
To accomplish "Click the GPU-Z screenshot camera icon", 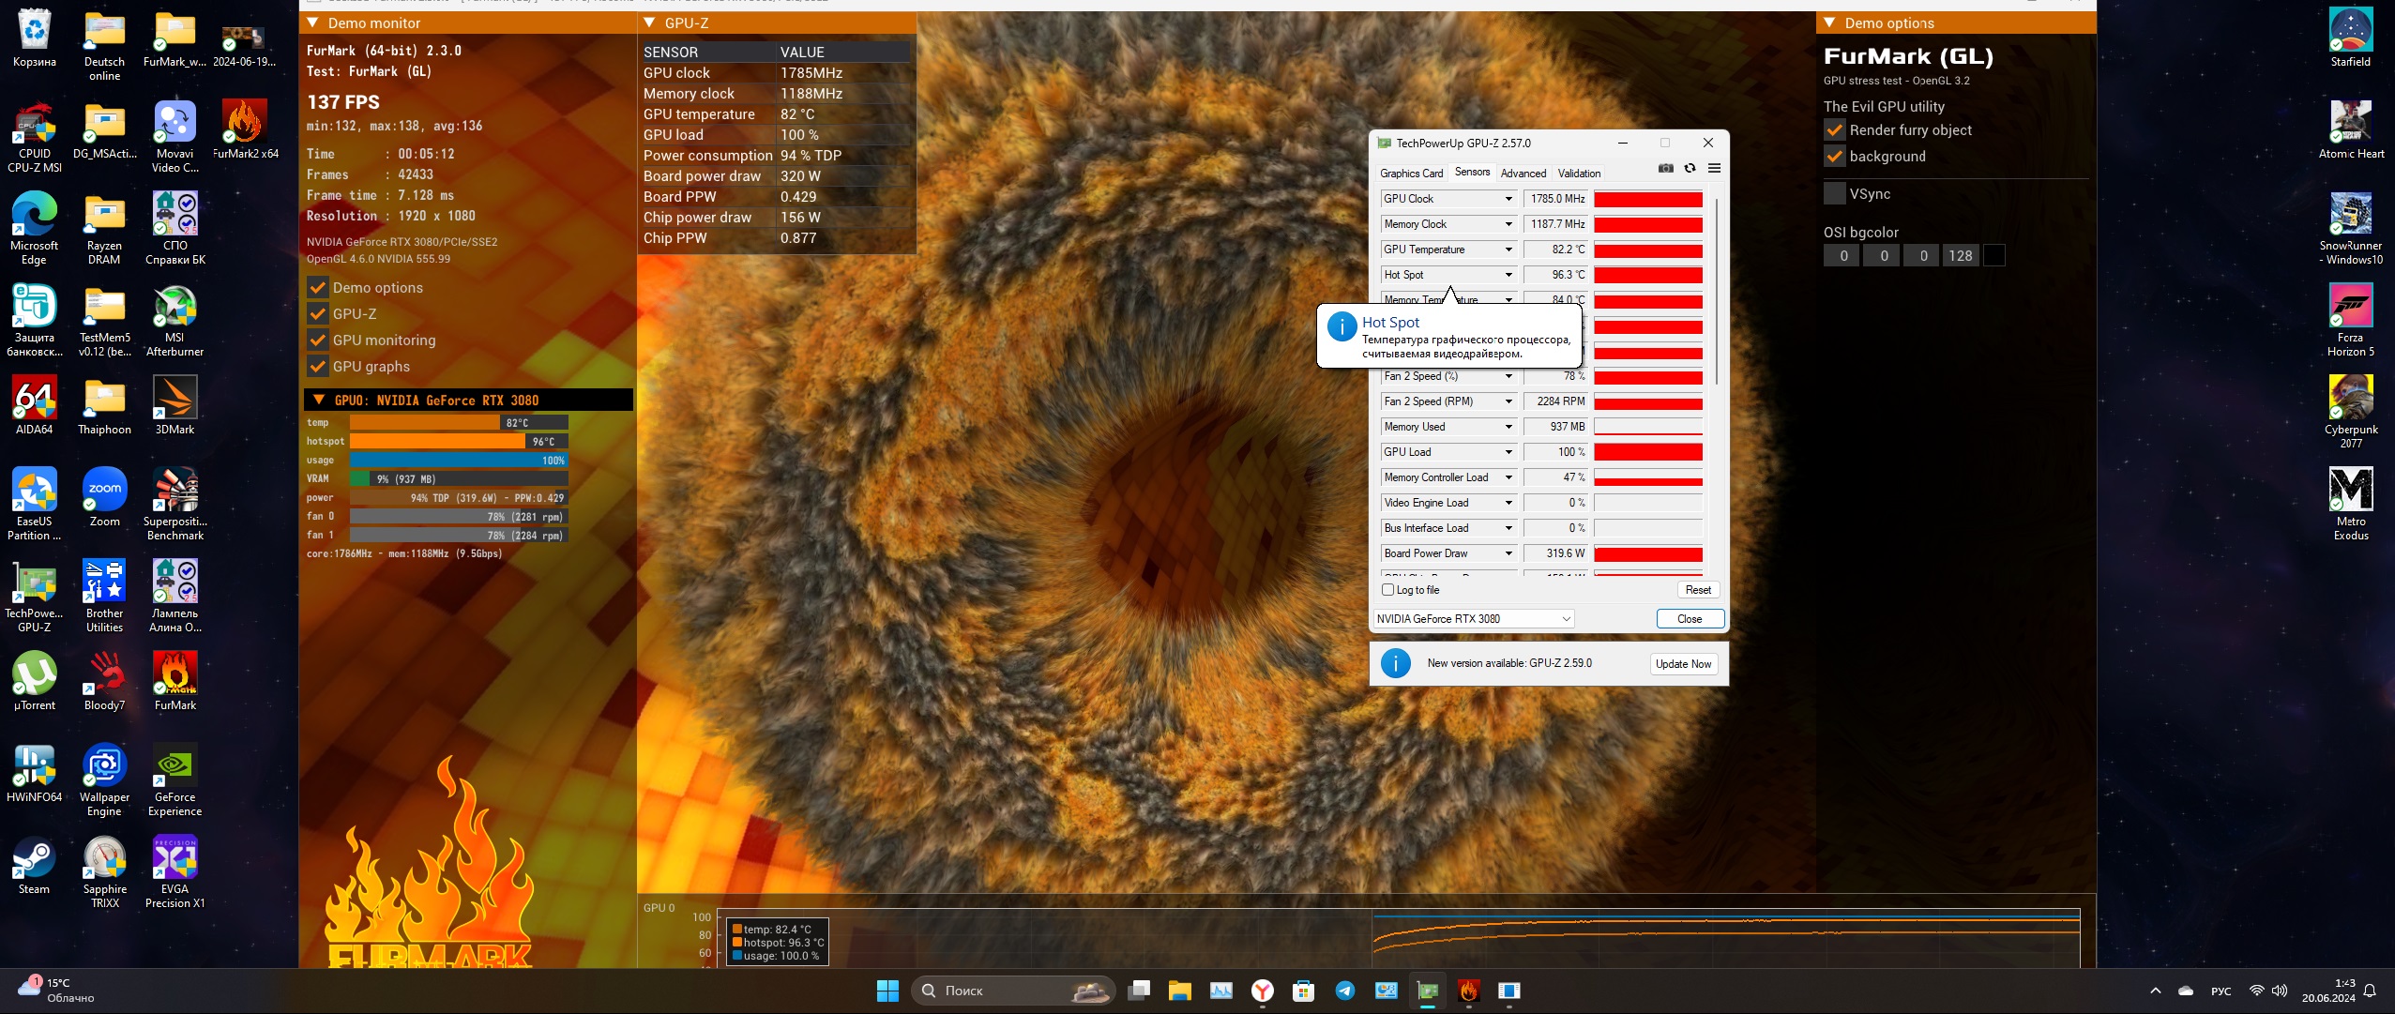I will coord(1665,169).
